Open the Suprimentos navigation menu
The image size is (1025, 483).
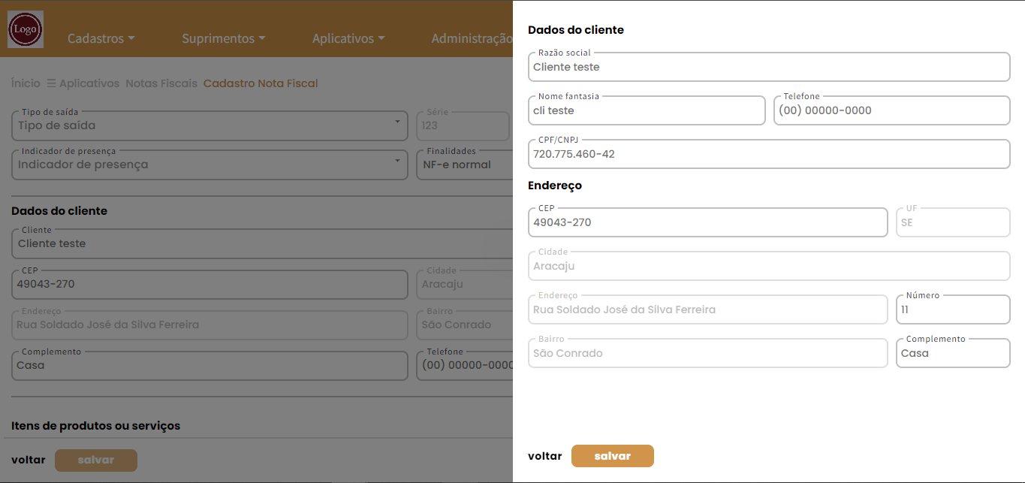(x=224, y=38)
